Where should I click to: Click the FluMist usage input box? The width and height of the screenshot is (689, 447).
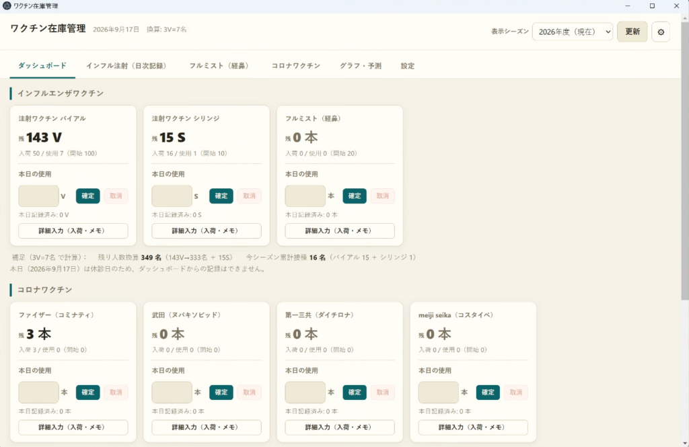(305, 196)
